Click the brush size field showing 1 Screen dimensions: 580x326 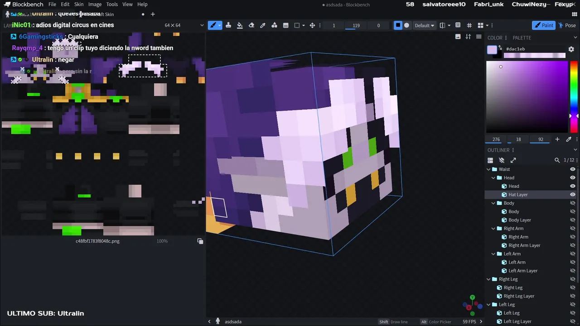[x=334, y=25]
